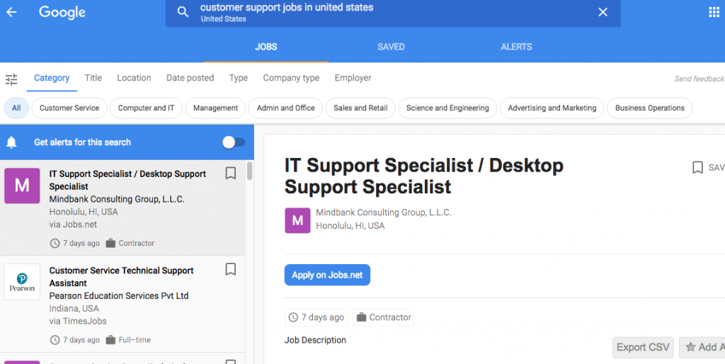This screenshot has width=725, height=364.
Task: Click 'via Jobs.net' text
Action: [73, 224]
